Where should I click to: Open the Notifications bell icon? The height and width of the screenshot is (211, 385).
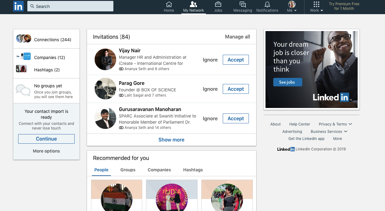267,4
